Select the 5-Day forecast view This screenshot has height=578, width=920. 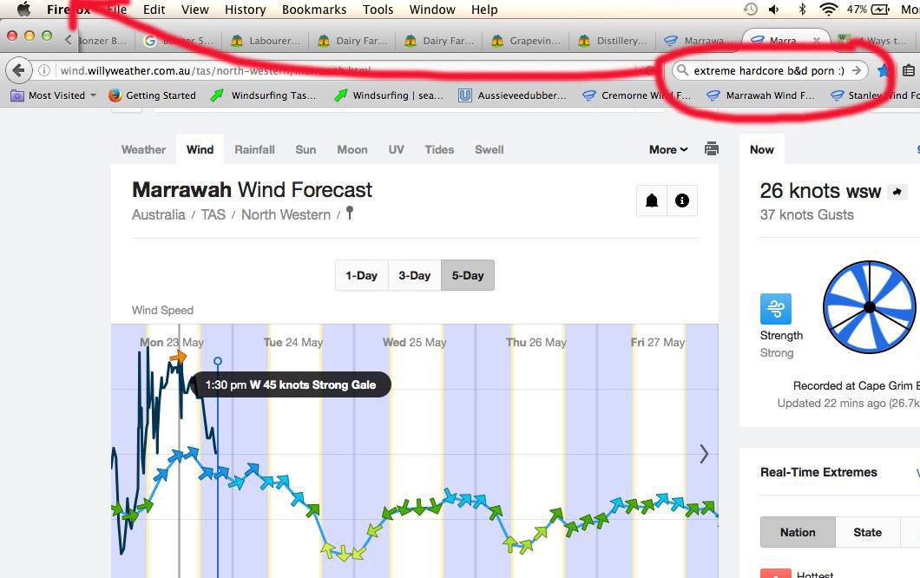(467, 275)
